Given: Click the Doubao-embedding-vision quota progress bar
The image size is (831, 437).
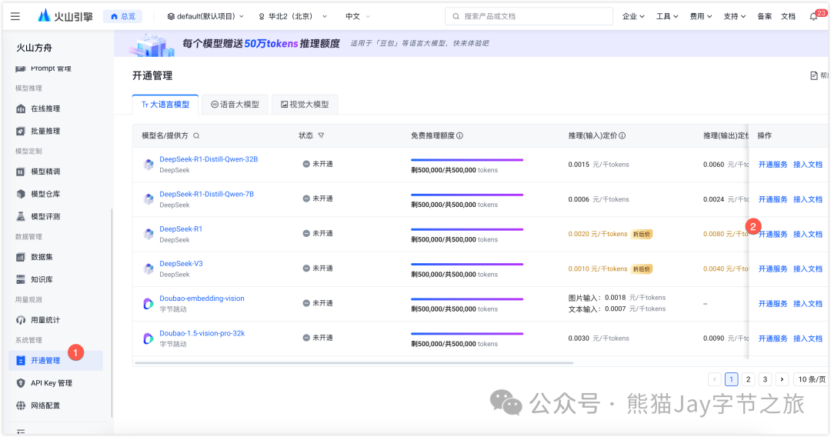Looking at the screenshot, I should 467,299.
